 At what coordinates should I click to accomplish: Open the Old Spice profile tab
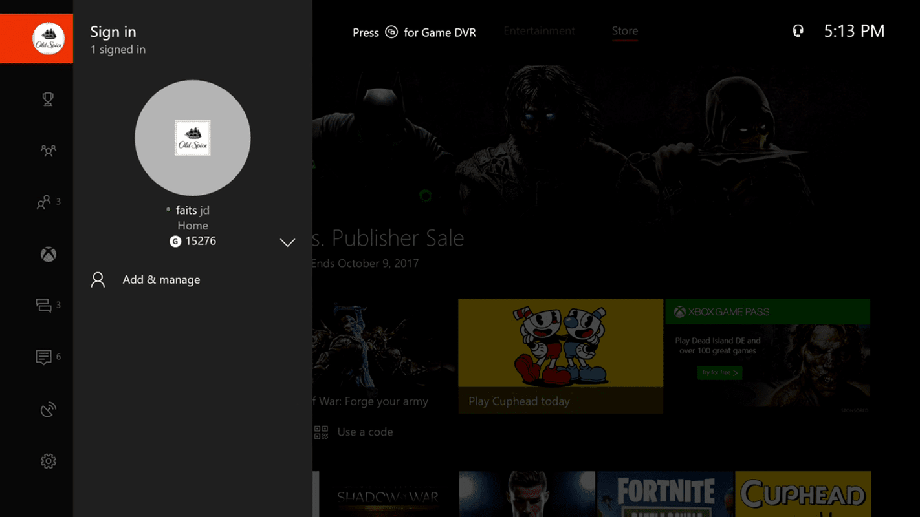coord(36,39)
